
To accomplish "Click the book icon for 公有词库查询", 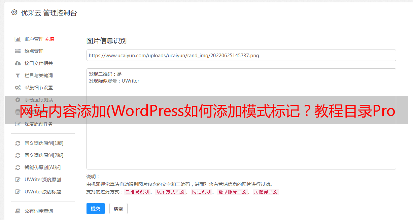I will [18, 211].
